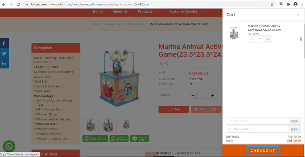Open the floating WhatsApp chat bubble
Screen dimensions: 305x157
(9, 146)
